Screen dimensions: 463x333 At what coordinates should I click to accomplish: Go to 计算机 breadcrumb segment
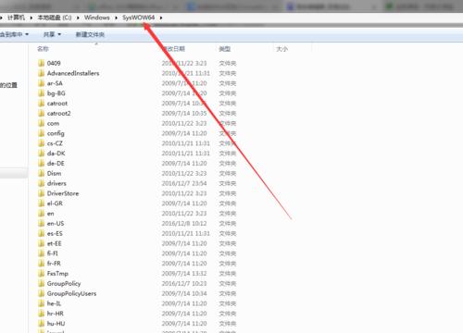tap(16, 18)
